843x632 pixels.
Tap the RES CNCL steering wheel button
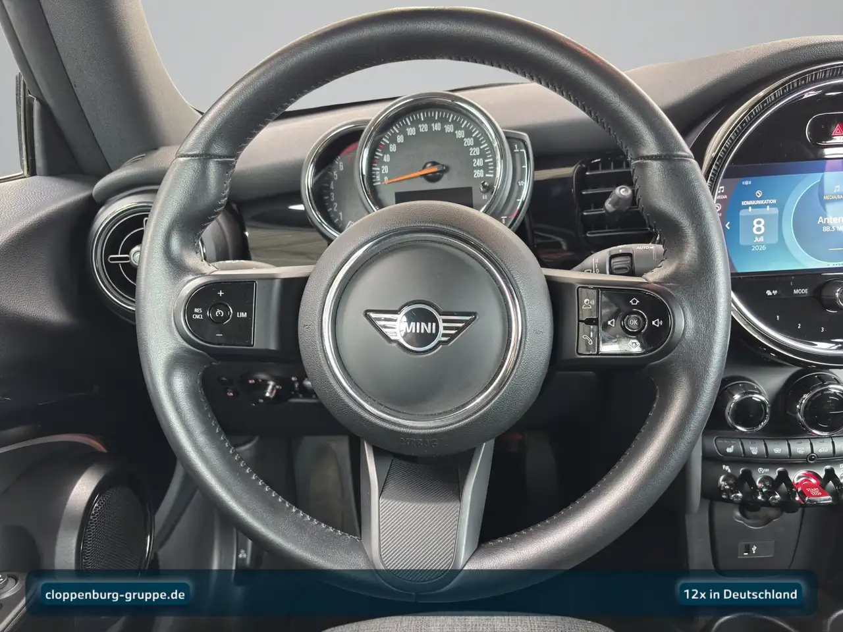click(198, 313)
